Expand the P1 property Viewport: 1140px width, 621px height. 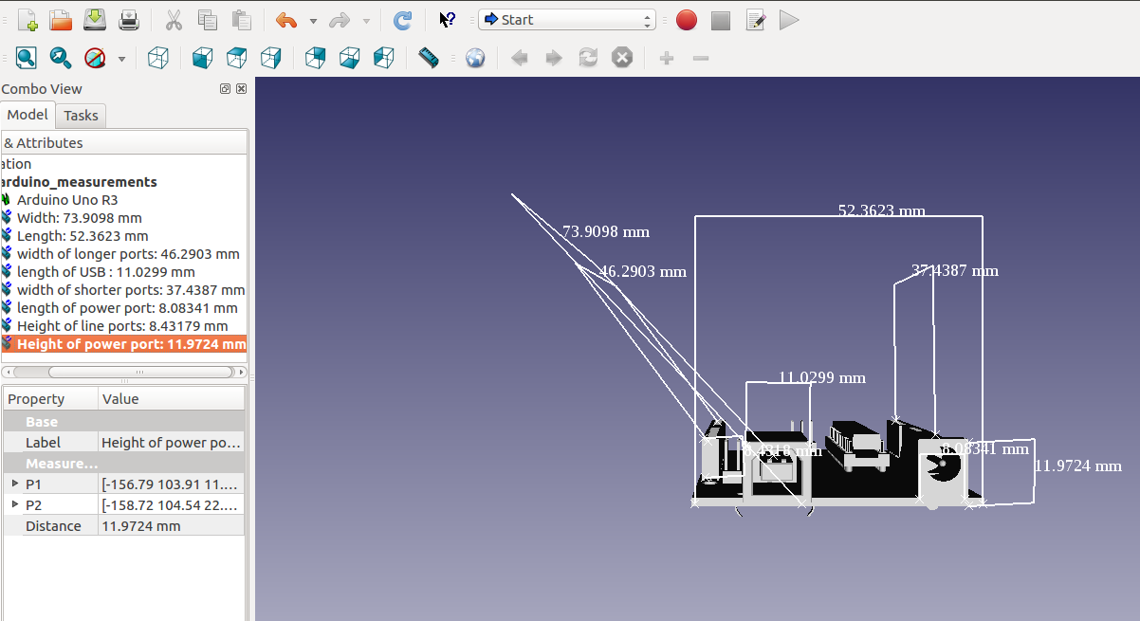tap(14, 484)
